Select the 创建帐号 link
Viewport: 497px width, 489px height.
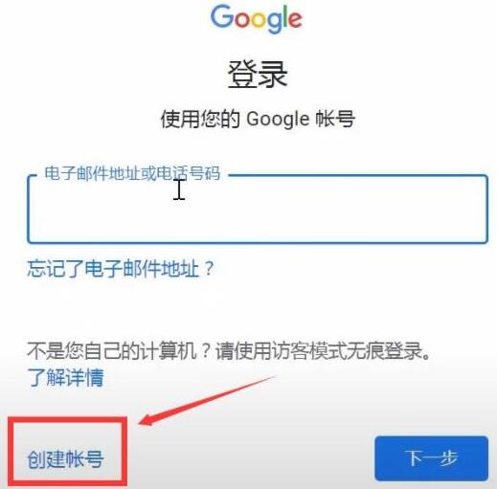[65, 459]
